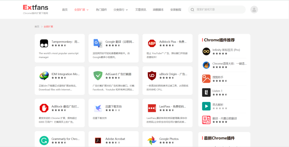This screenshot has width=289, height=147.
Task: Click the uBlock Origin shield icon
Action: coord(152,76)
